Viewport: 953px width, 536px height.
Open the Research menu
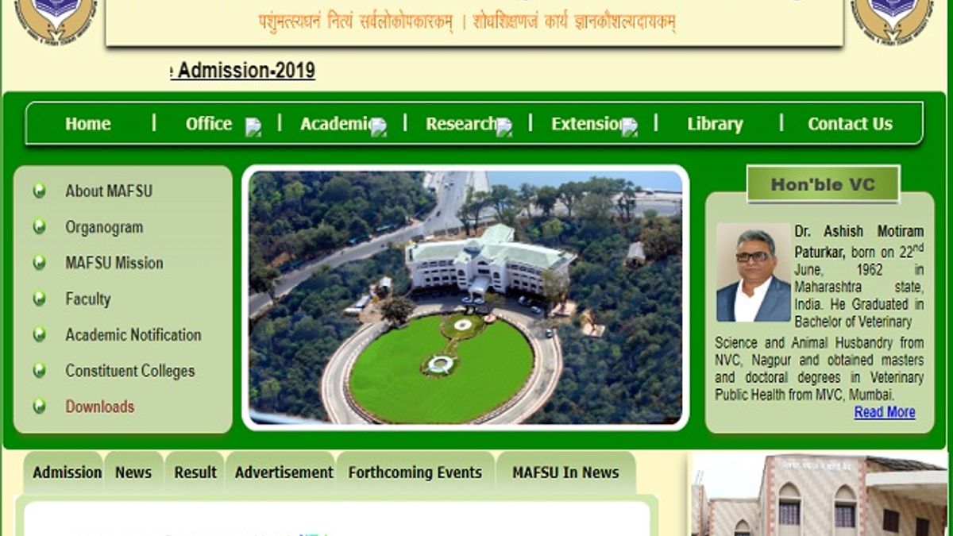click(x=461, y=124)
